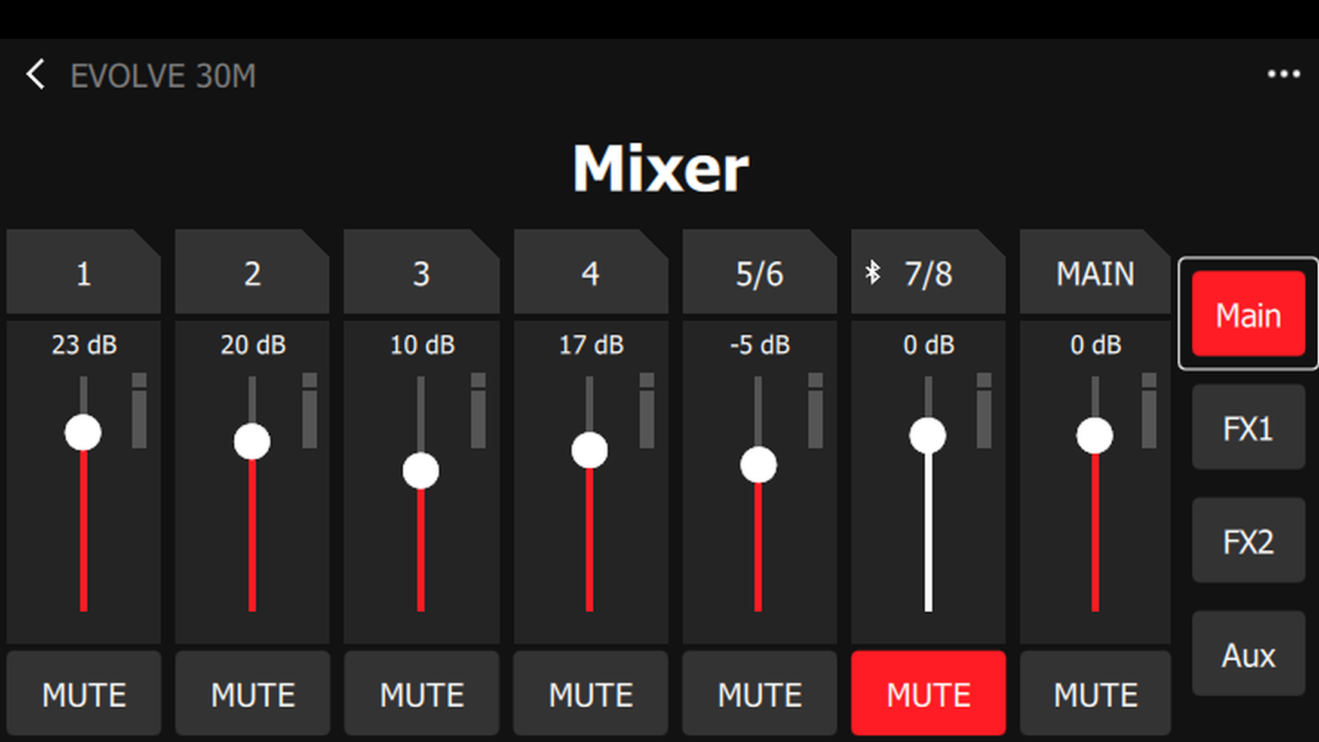Mute channel 1
The width and height of the screenshot is (1319, 742).
pos(84,693)
